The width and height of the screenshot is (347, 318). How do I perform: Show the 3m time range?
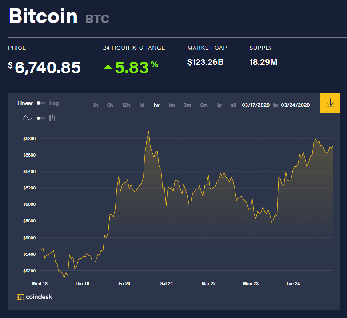[187, 105]
